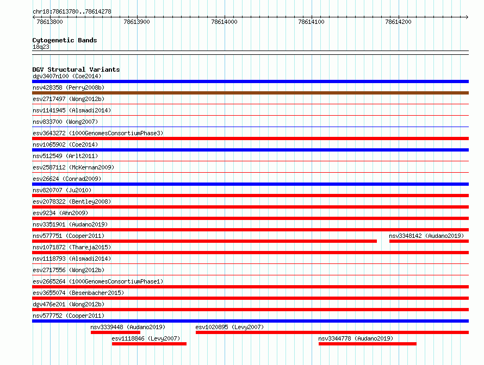Click the red bar under esv3643272
Image resolution: width=484 pixels, height=365 pixels.
(x=250, y=139)
